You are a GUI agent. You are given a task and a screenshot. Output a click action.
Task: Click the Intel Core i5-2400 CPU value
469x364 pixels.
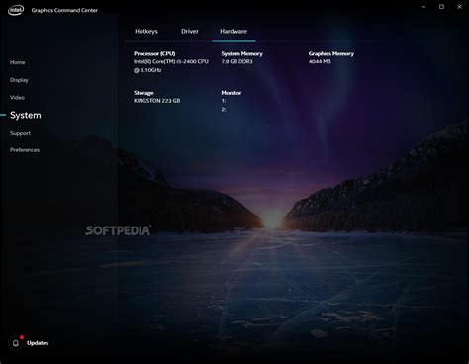171,66
